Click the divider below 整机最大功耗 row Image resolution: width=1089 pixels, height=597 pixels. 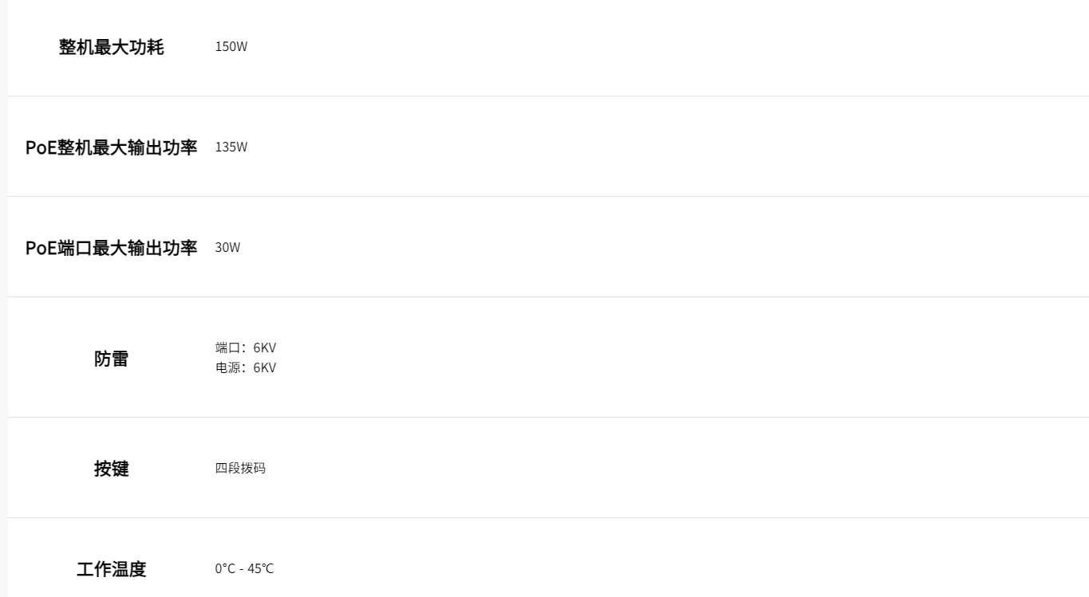pyautogui.click(x=548, y=96)
